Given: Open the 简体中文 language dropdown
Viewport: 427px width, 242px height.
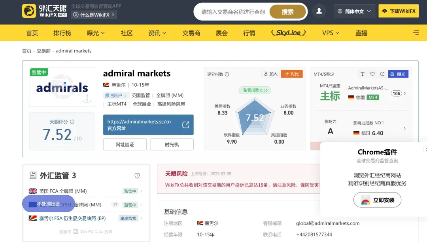Looking at the screenshot, I should click(354, 11).
